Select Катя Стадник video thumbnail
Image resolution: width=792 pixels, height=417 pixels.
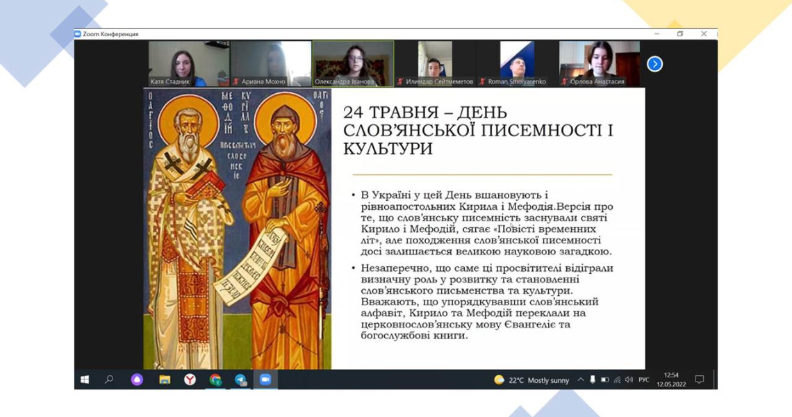click(189, 64)
